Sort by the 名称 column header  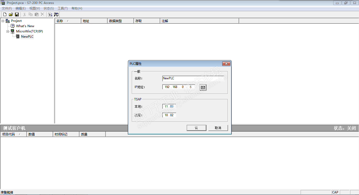pos(68,21)
